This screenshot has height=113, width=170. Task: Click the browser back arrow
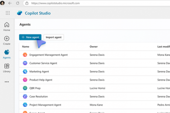pos(10,3)
